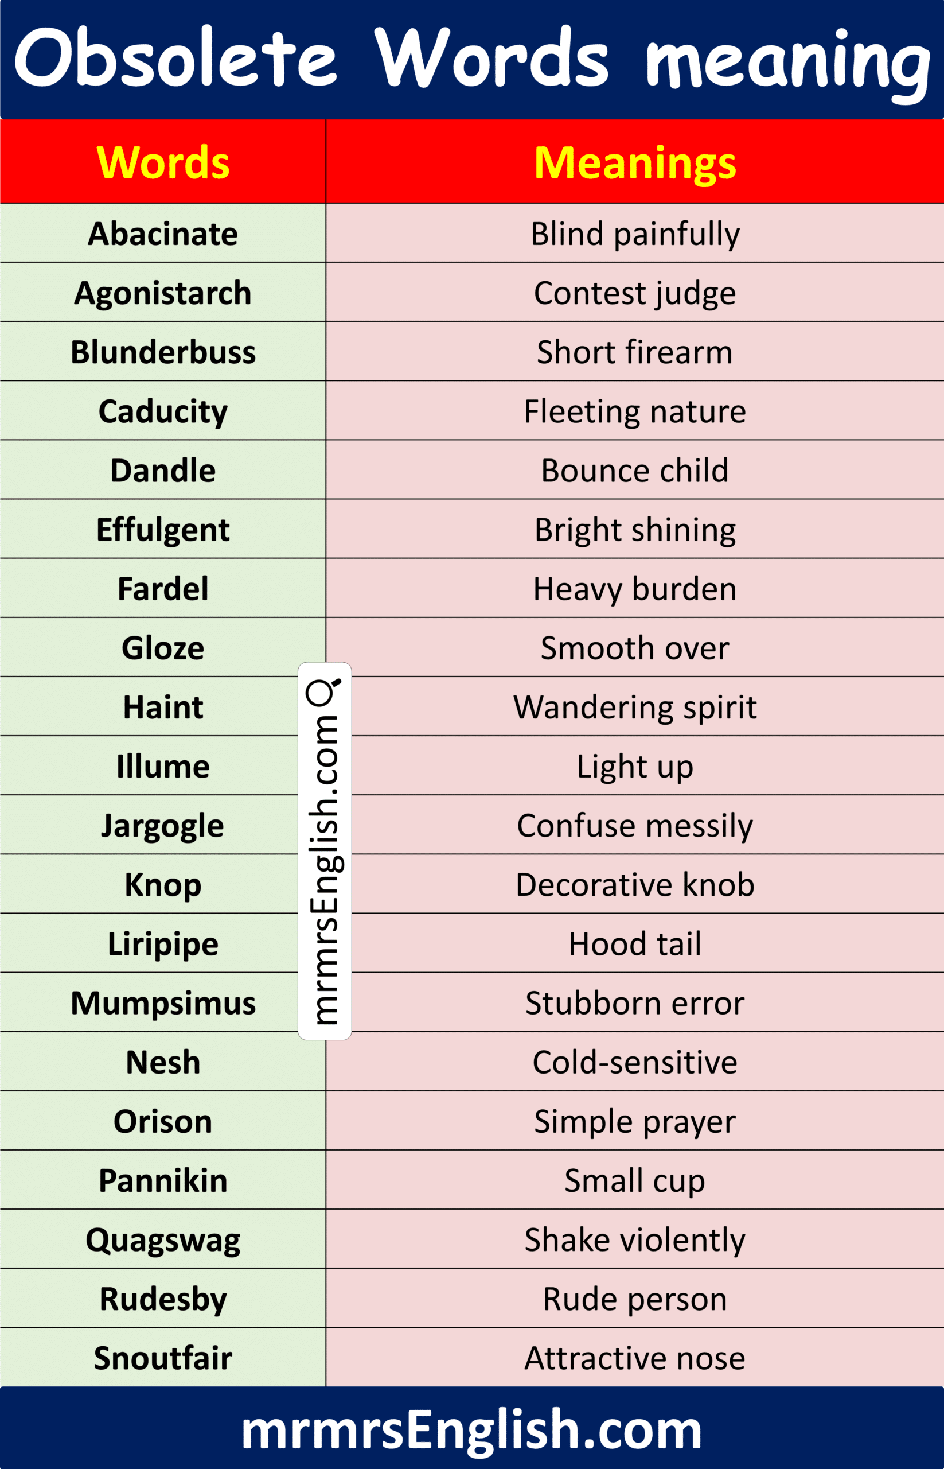This screenshot has height=1469, width=944.
Task: Click the magnifier icon on the watermark
Action: 323,692
